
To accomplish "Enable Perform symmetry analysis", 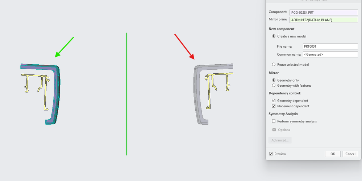I will 274,121.
